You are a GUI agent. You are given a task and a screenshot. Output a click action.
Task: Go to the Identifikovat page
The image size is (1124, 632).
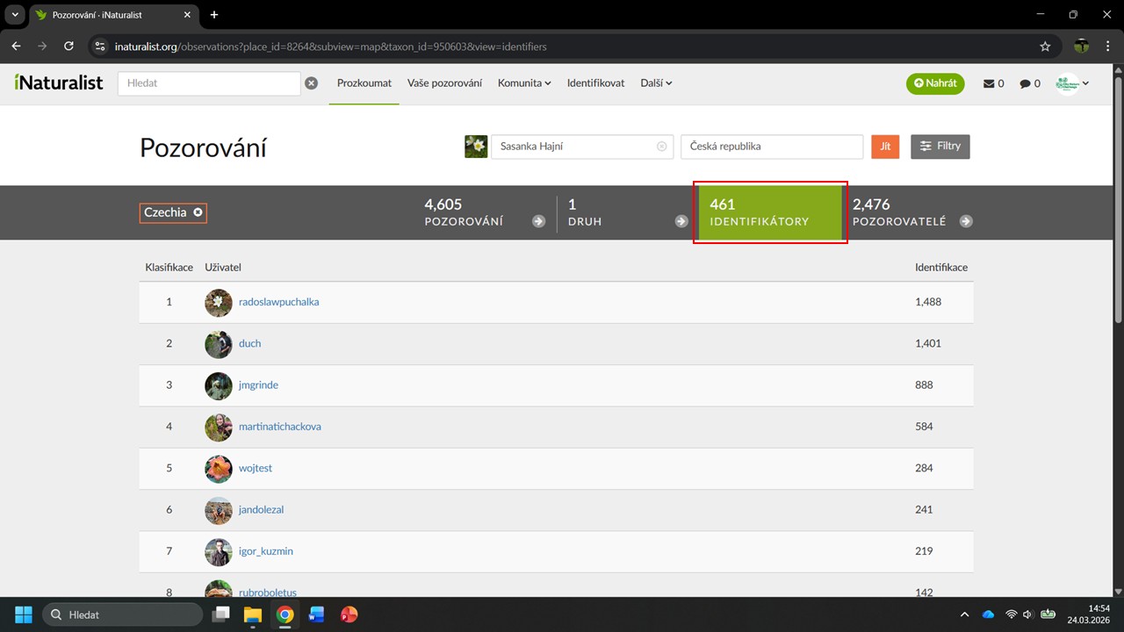click(x=595, y=83)
